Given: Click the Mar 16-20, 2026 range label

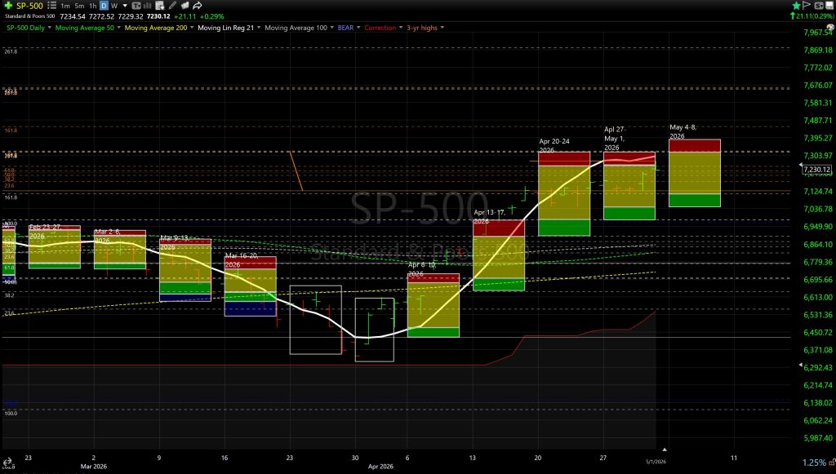Looking at the screenshot, I should pos(241,260).
